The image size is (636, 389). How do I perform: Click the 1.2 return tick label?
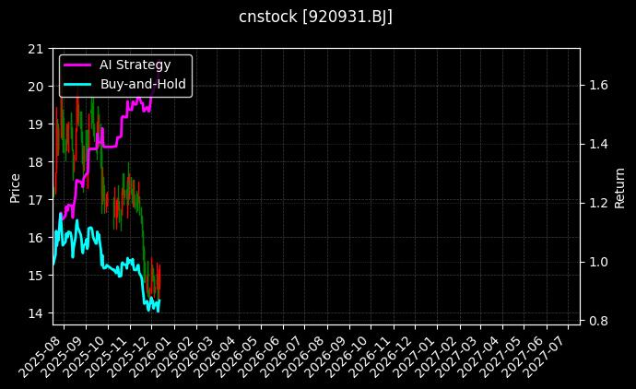[x=598, y=203]
